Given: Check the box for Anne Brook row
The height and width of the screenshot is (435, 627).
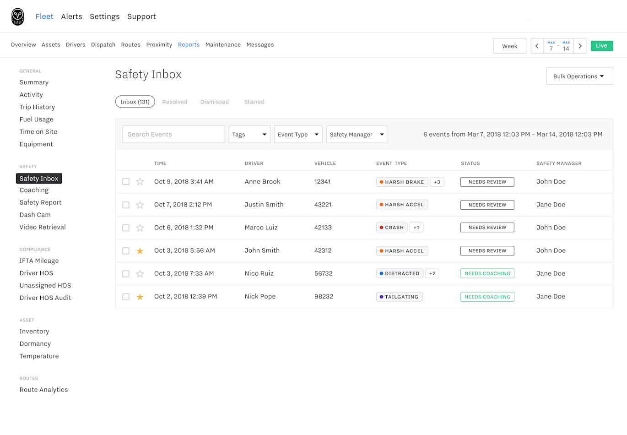Looking at the screenshot, I should click(x=126, y=182).
